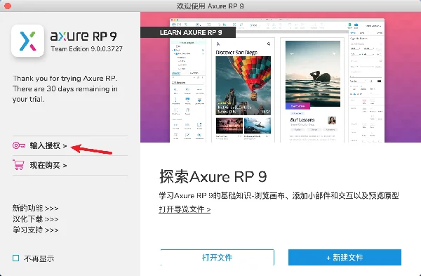The height and width of the screenshot is (276, 421).
Task: Click the trial days remaining message
Action: point(65,89)
